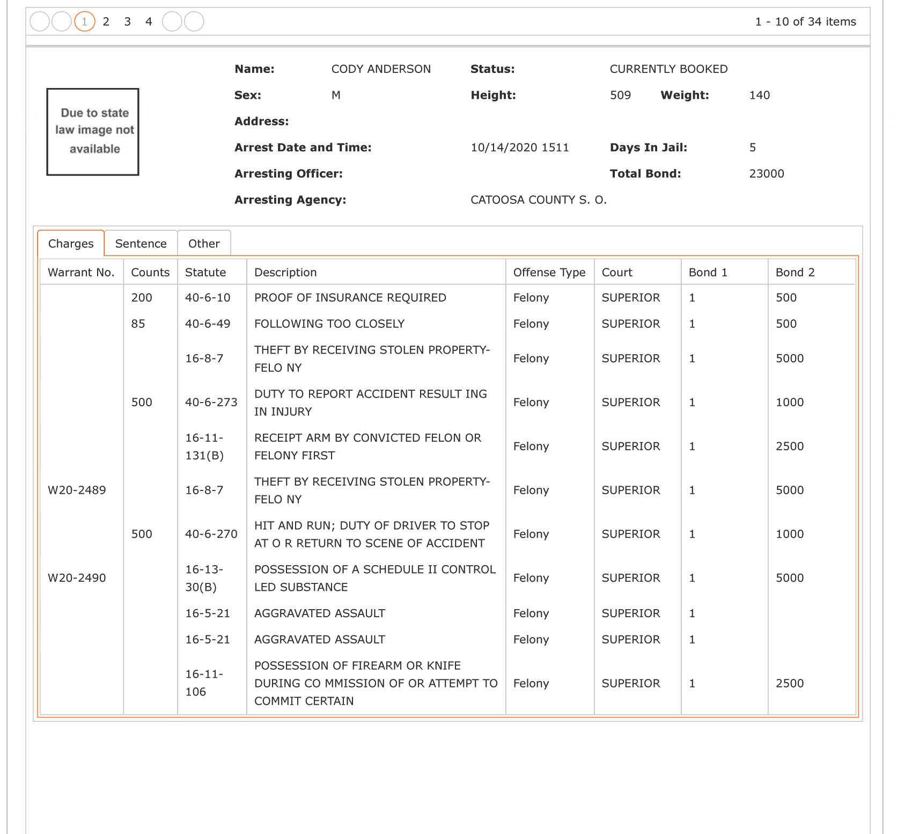Go to the first page of results
The image size is (912, 834).
(40, 21)
